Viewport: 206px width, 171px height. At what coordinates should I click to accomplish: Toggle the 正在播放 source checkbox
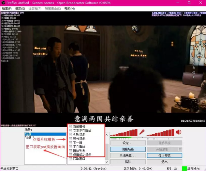pos(70,147)
